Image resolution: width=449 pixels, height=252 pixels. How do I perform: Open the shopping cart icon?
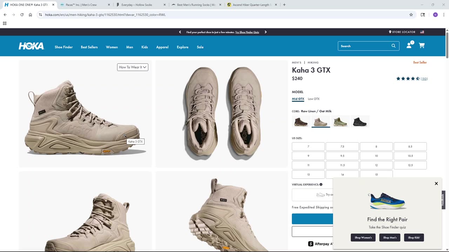click(422, 45)
